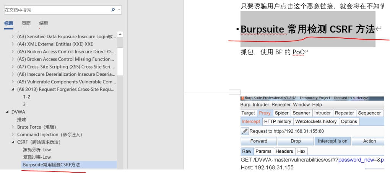390x173 pixels.
Task: Click the search magnifier icon in navigation pane
Action: coord(113,10)
